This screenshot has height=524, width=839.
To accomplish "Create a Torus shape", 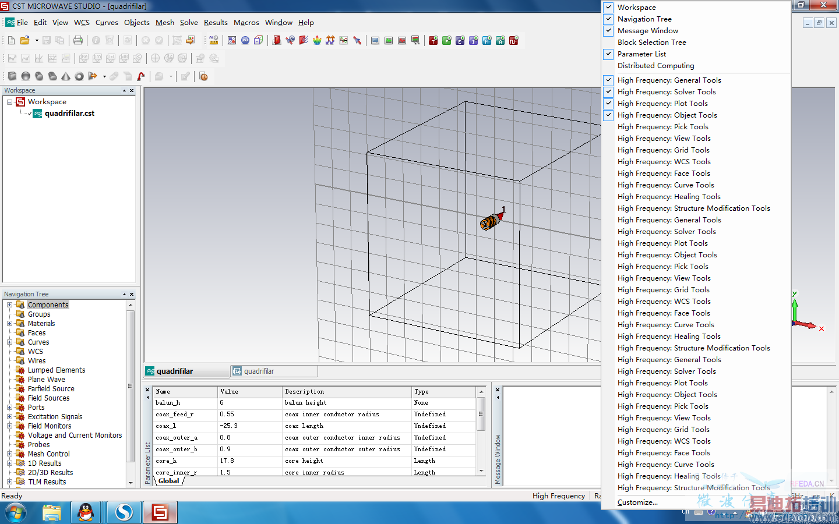I will (79, 76).
